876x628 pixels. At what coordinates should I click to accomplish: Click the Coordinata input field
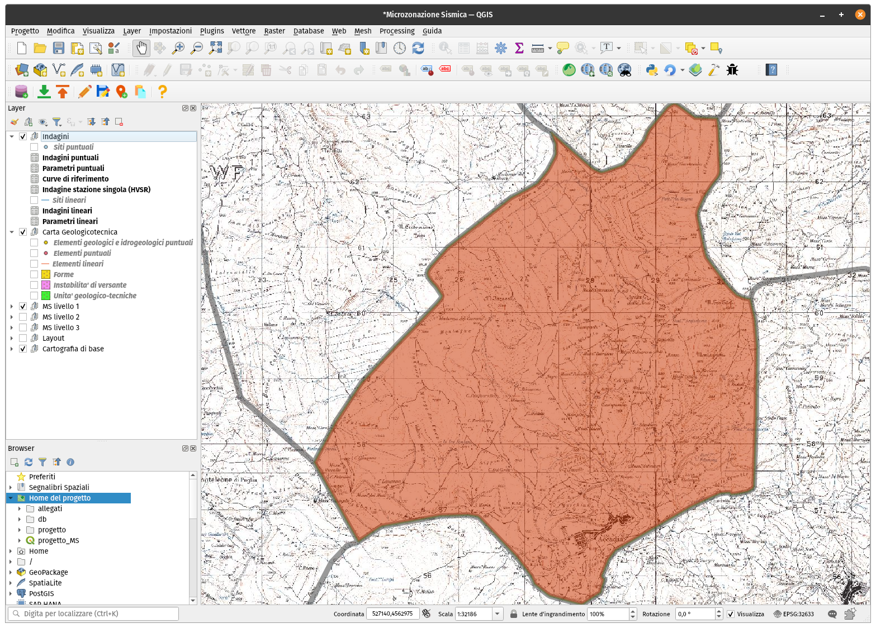click(392, 614)
